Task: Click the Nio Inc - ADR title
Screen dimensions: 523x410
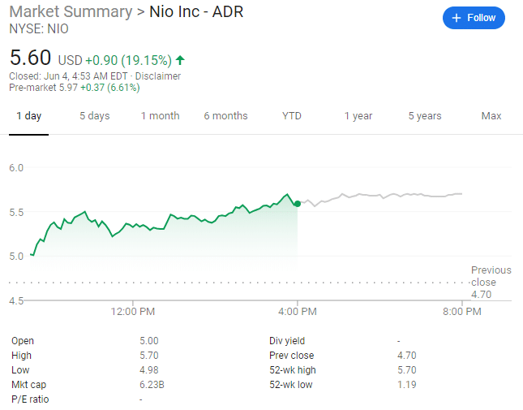Action: pos(196,11)
